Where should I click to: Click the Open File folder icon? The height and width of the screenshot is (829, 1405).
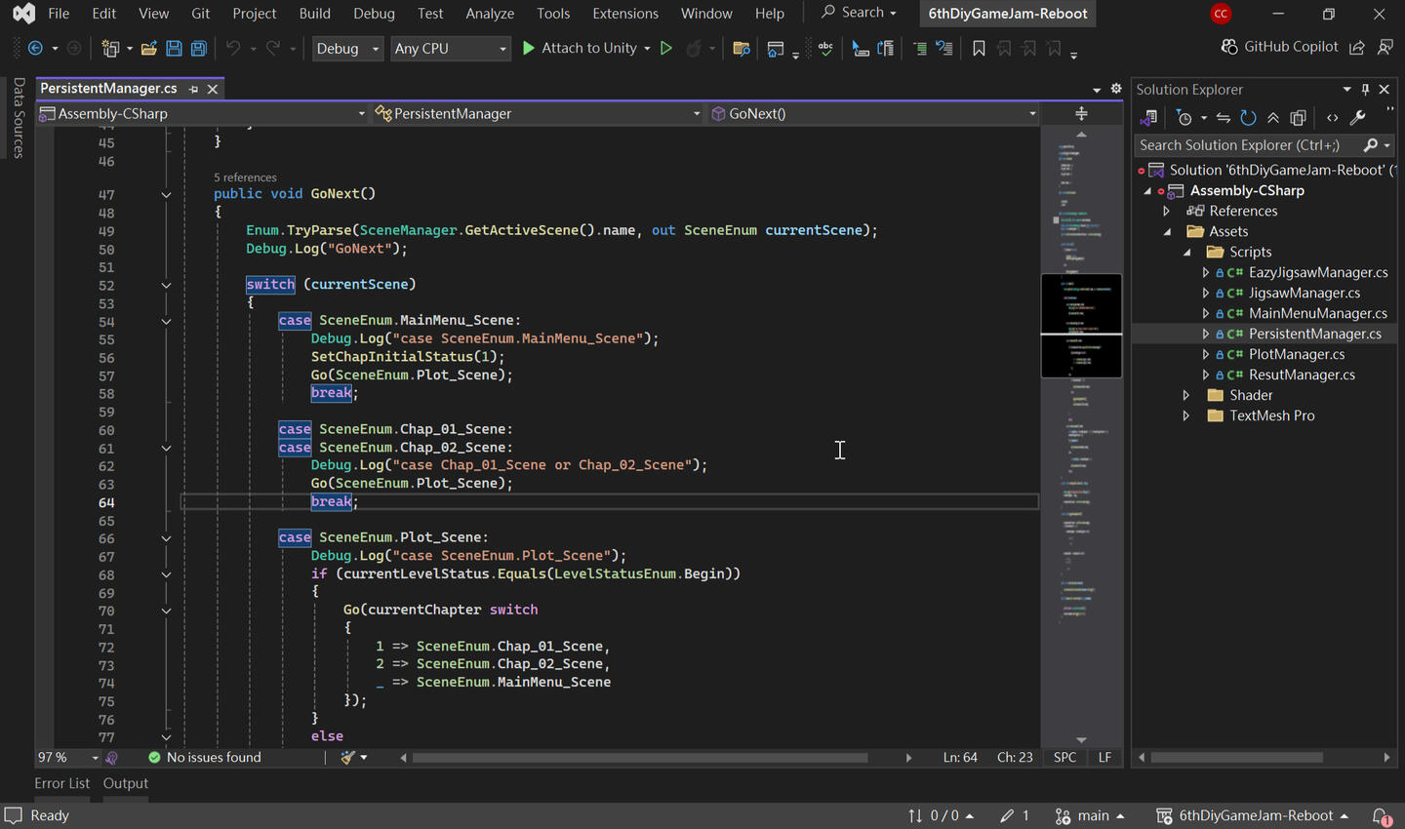(148, 48)
